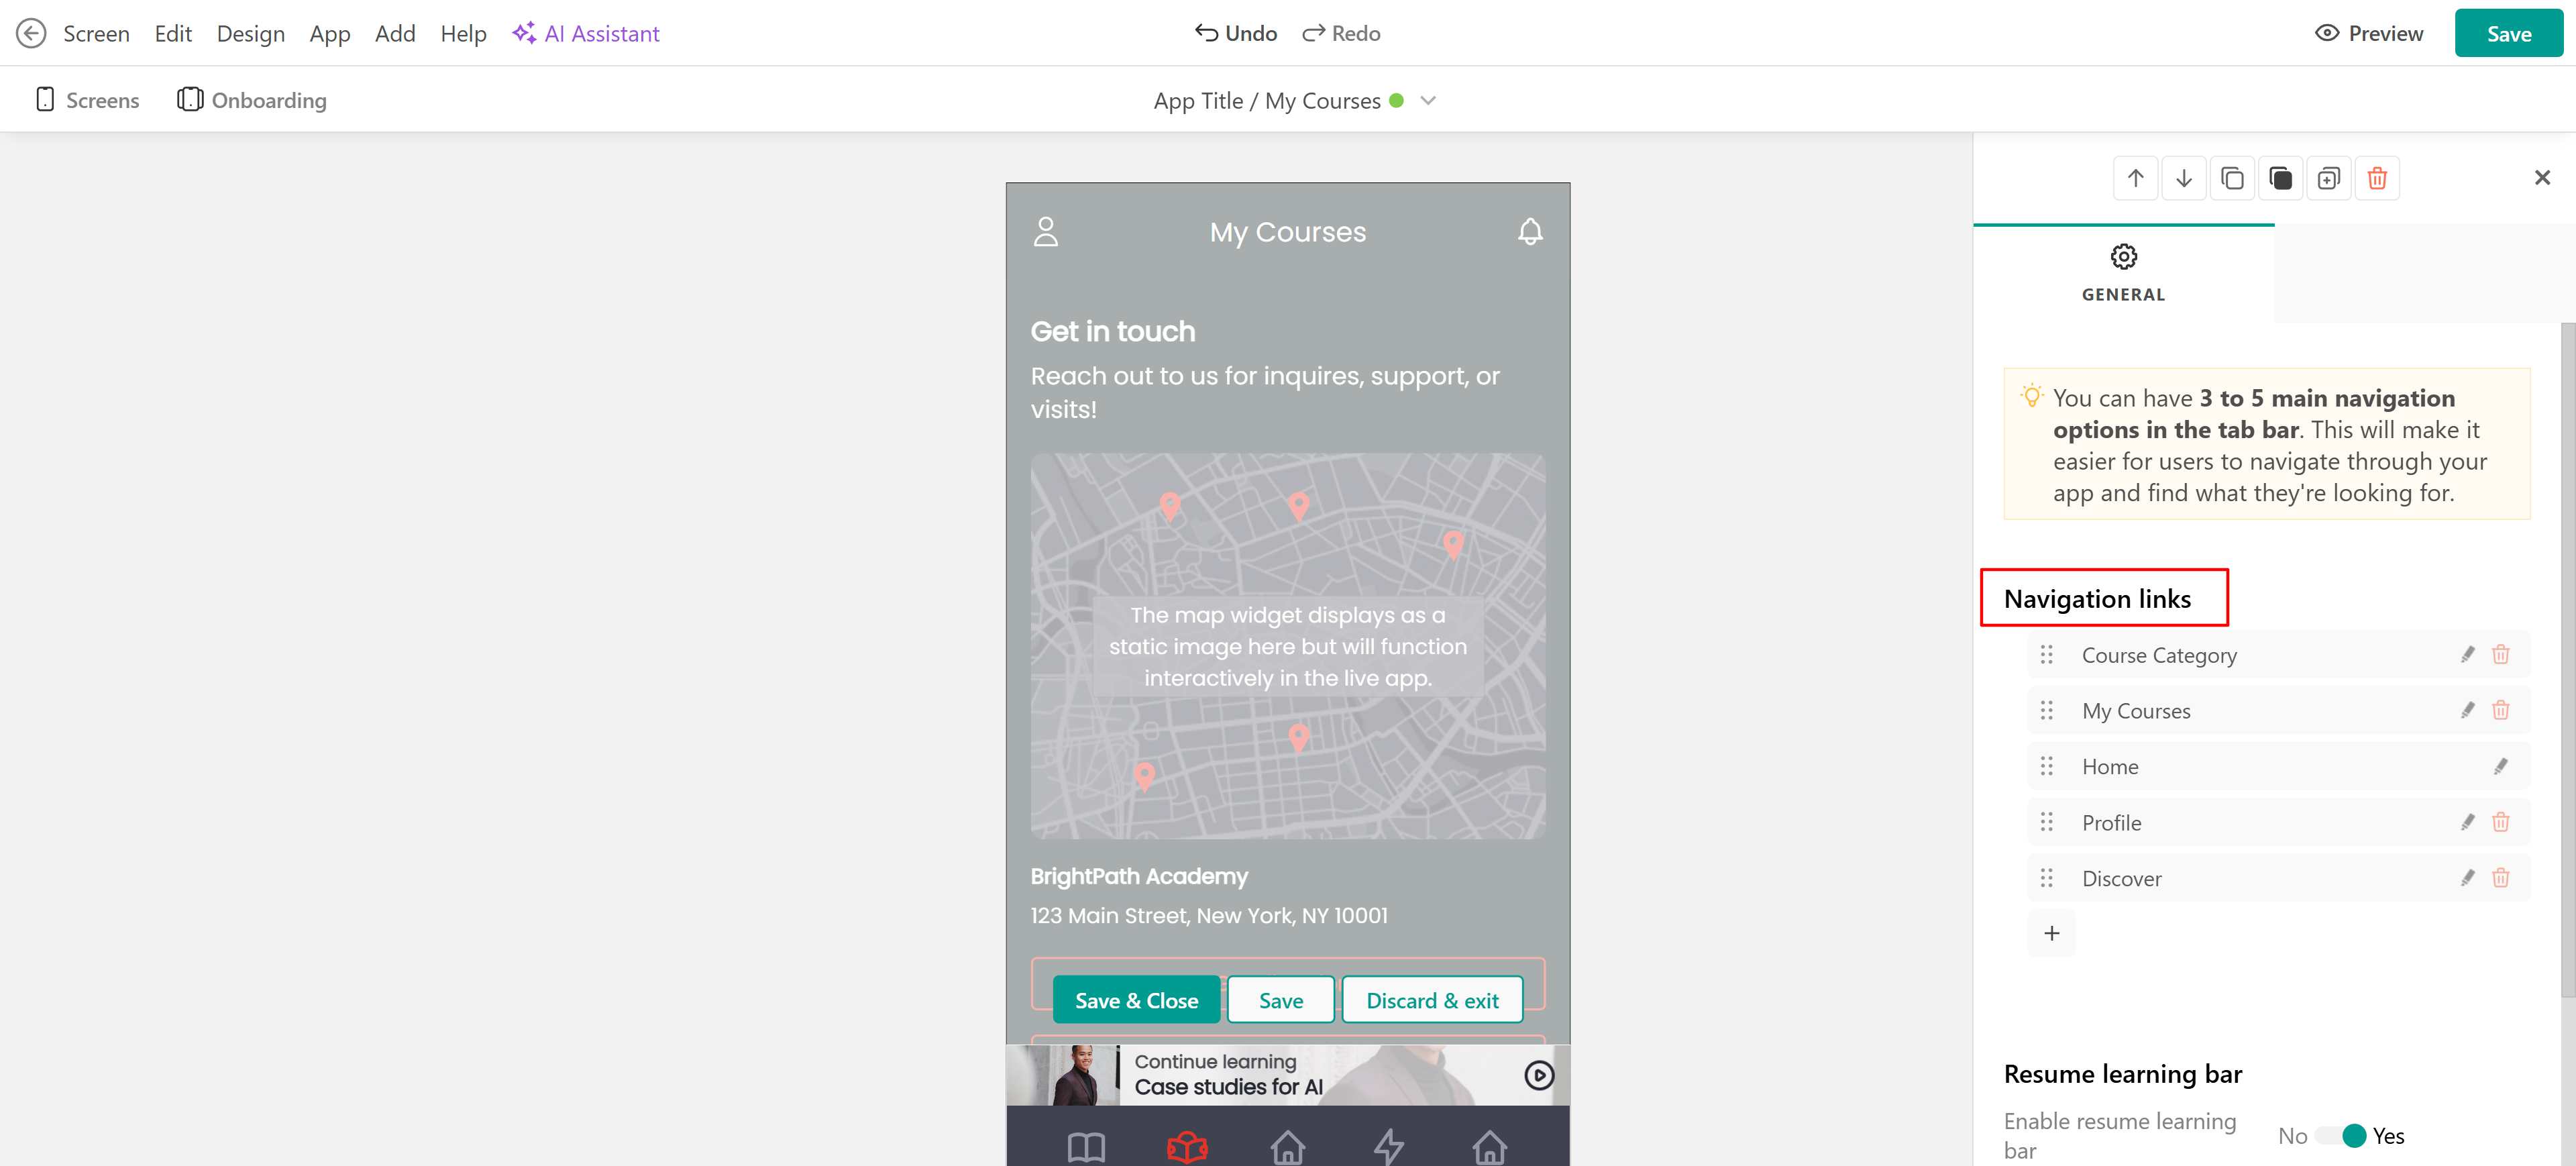Click the Preview eye button
This screenshot has height=1166, width=2576.
[x=2369, y=33]
